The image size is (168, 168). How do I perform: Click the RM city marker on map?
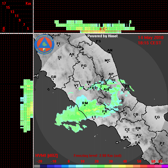coord(85,104)
